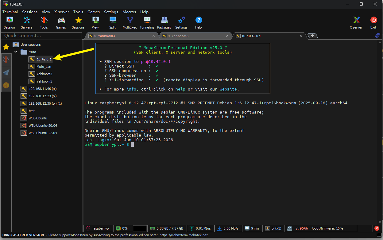Open the Servers toolbar icon
Screen dimensions: 383x240
tap(27, 23)
